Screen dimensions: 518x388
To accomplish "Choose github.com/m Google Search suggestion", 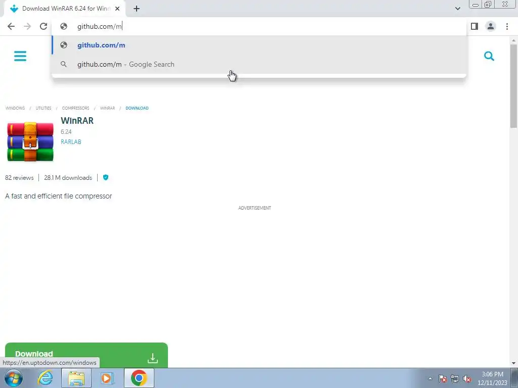I will [259, 64].
